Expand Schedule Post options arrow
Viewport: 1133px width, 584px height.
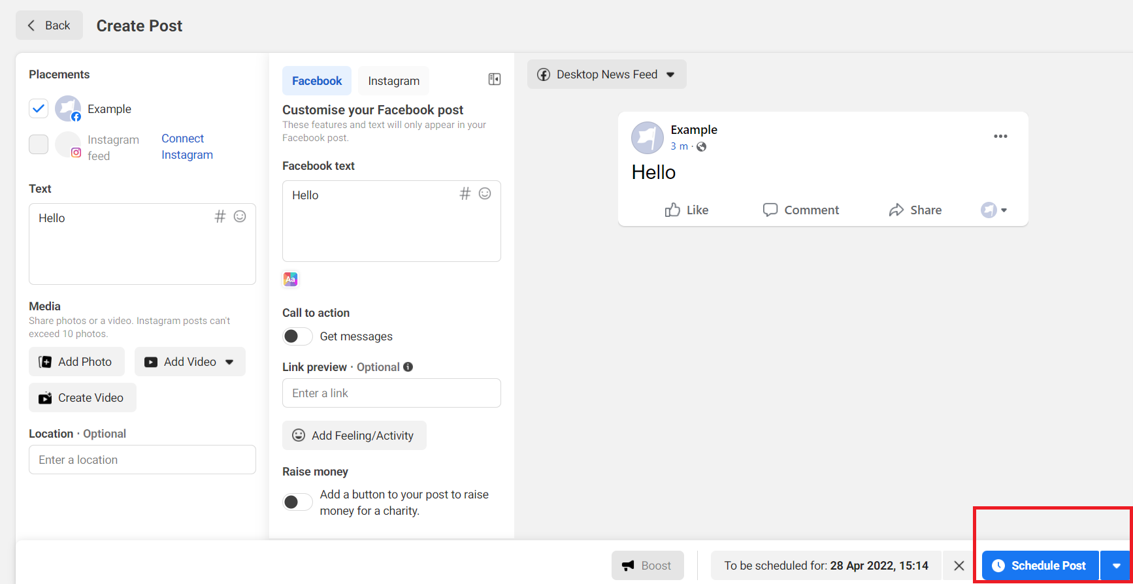(x=1116, y=566)
